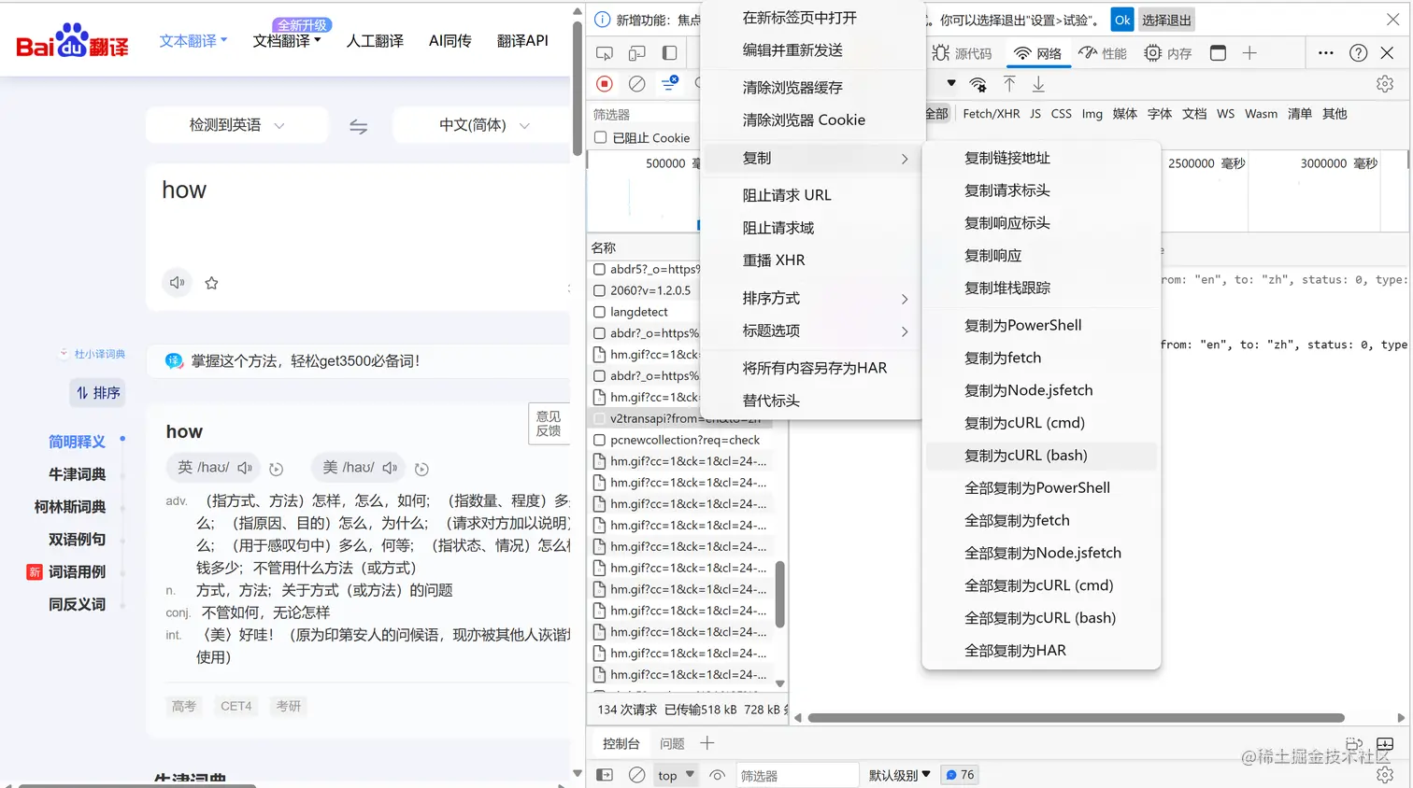Open 人工翻译 link in header

coord(375,40)
